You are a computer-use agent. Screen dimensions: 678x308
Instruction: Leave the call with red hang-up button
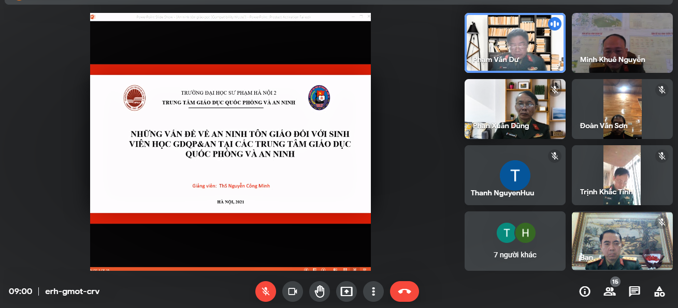tap(405, 291)
